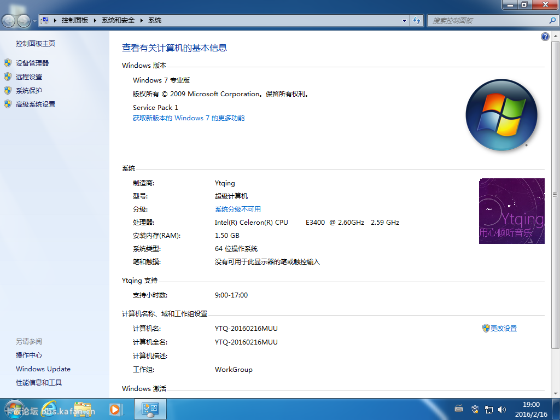The image size is (560, 420).
Task: Open the recent pages dropdown beside Forward
Action: click(x=34, y=21)
